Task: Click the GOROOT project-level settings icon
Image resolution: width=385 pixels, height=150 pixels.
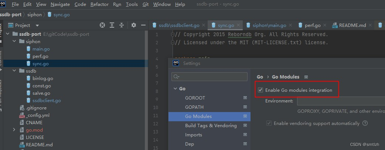Action: [x=245, y=98]
